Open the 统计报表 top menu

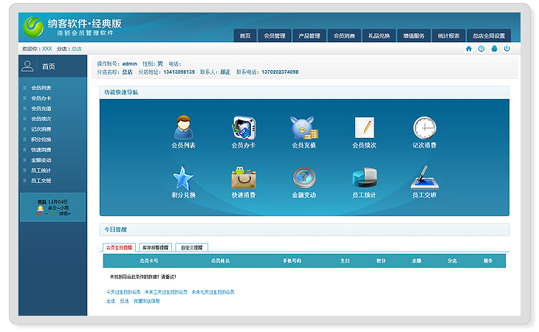coord(448,35)
